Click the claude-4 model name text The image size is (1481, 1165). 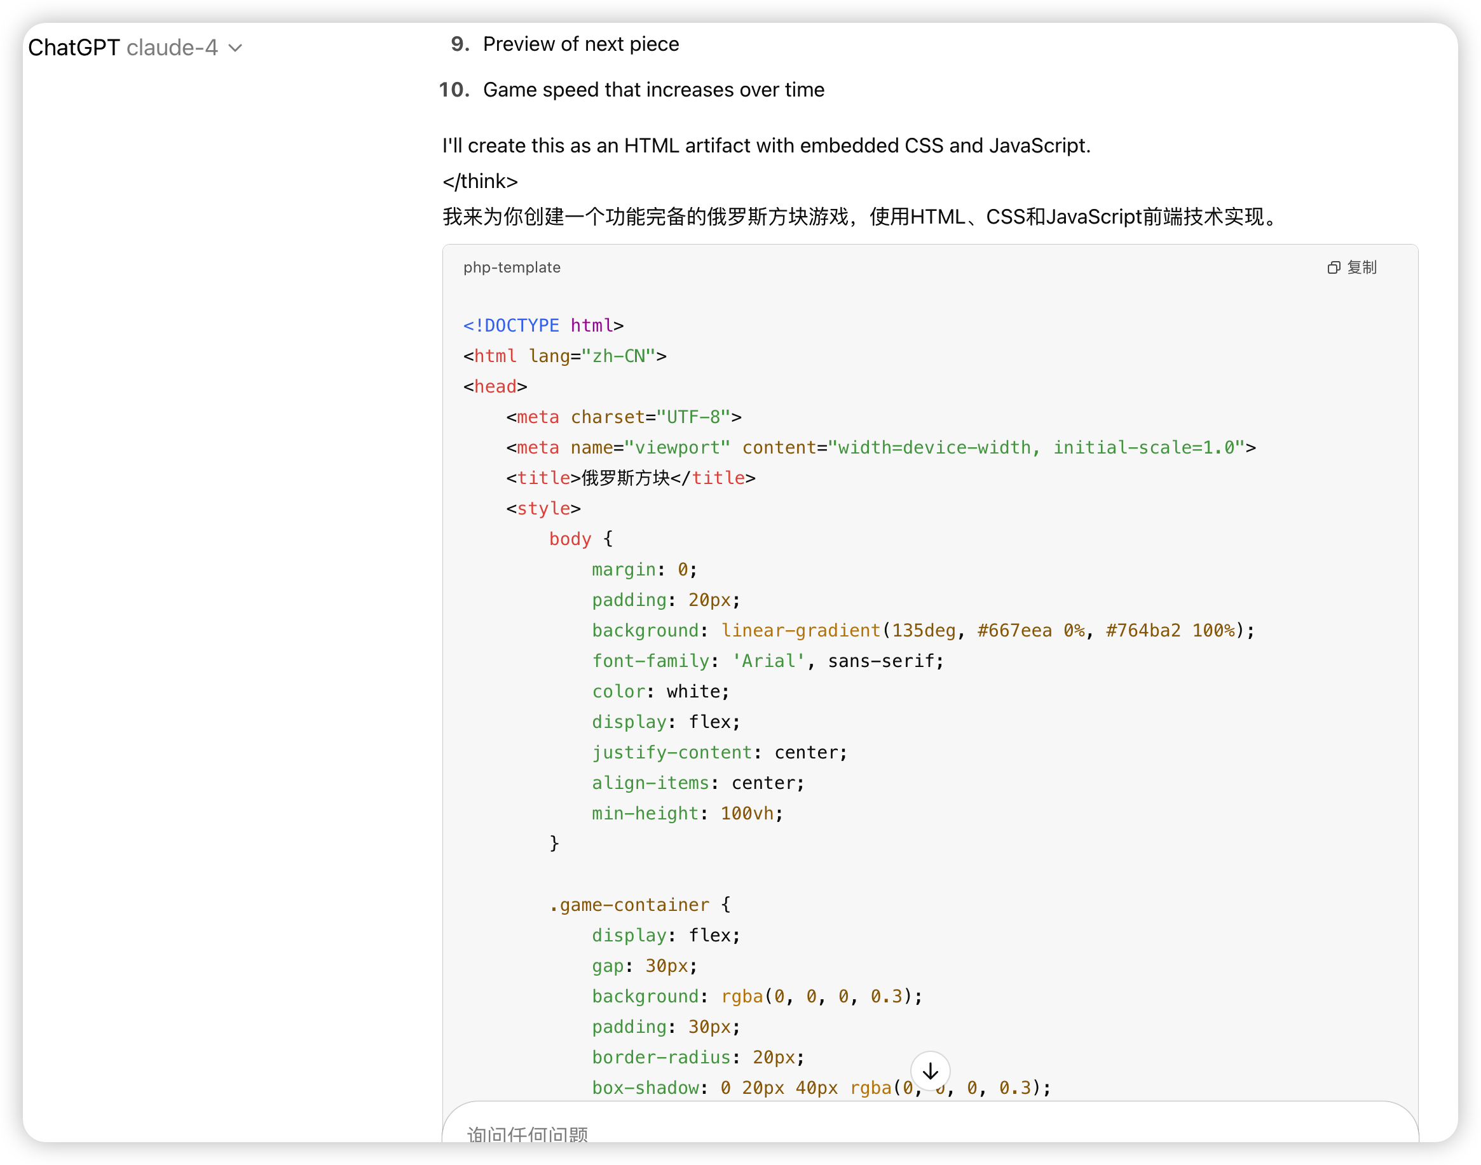point(172,48)
